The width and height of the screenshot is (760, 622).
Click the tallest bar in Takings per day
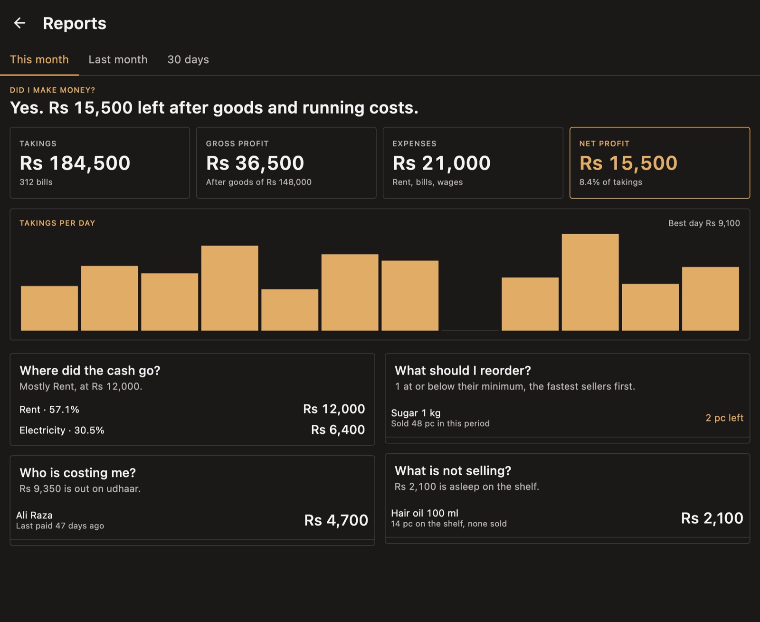(590, 282)
